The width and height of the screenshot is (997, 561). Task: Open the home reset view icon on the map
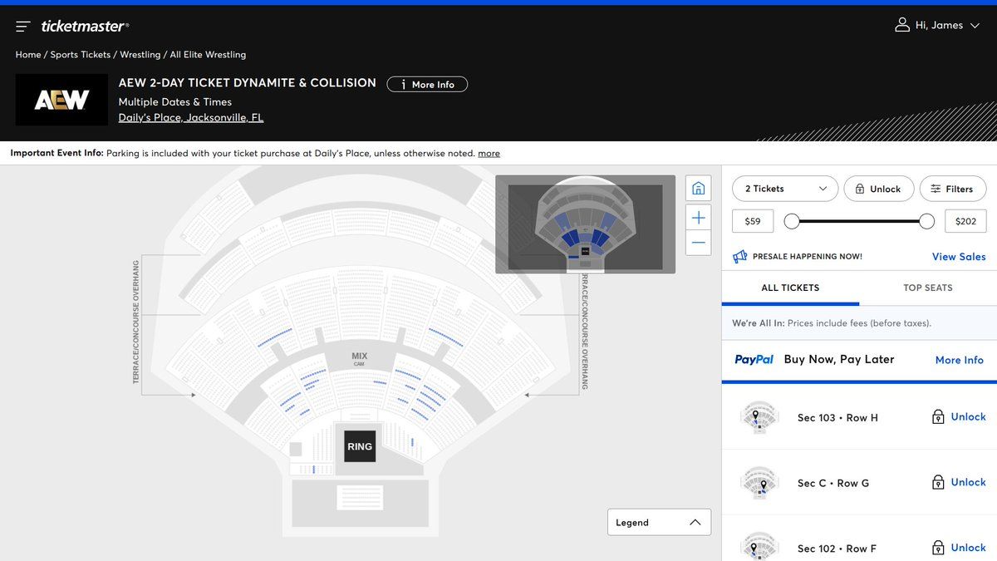698,187
